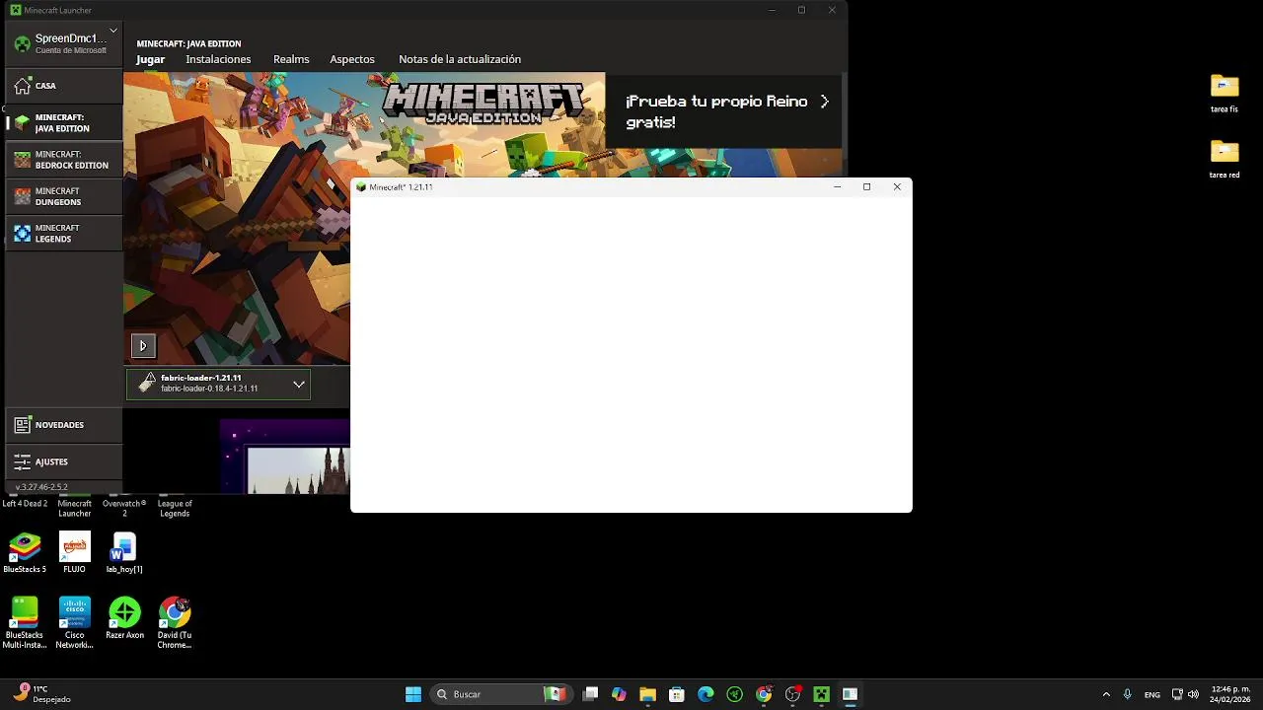Select BlueStacks 5 desktop shortcut
1263x710 pixels.
(x=25, y=553)
